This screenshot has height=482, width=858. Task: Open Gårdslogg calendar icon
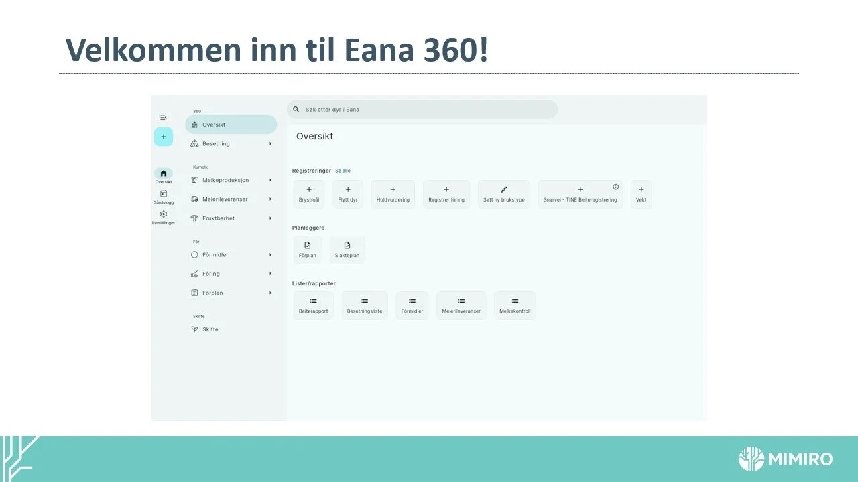(164, 193)
